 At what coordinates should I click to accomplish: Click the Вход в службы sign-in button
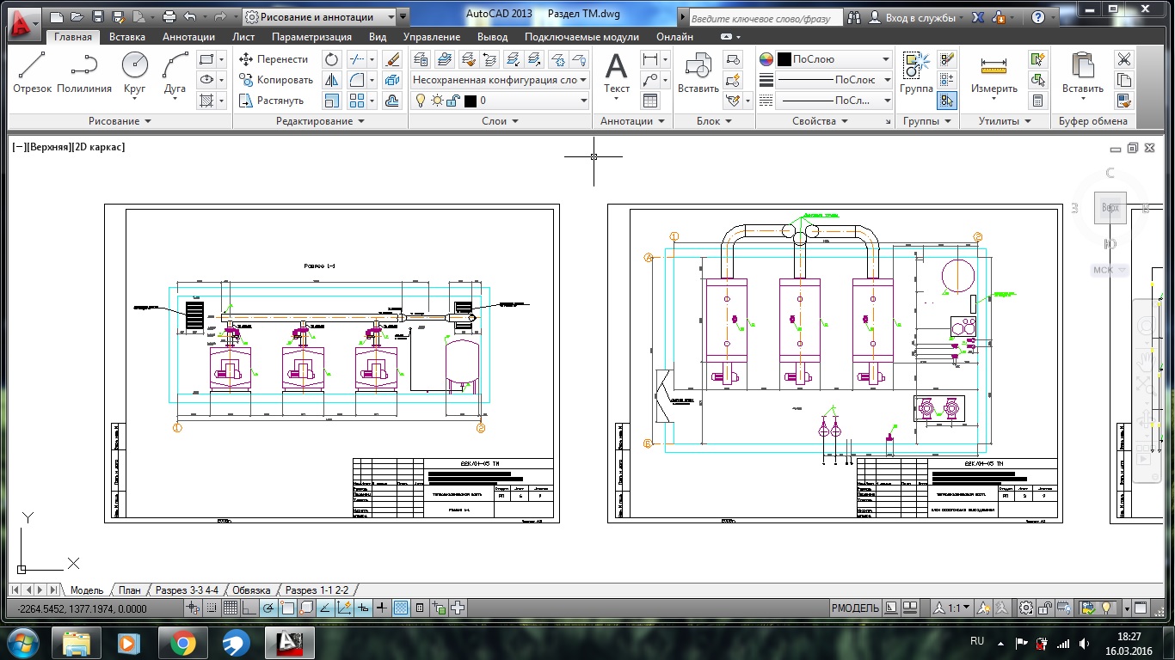coord(914,16)
